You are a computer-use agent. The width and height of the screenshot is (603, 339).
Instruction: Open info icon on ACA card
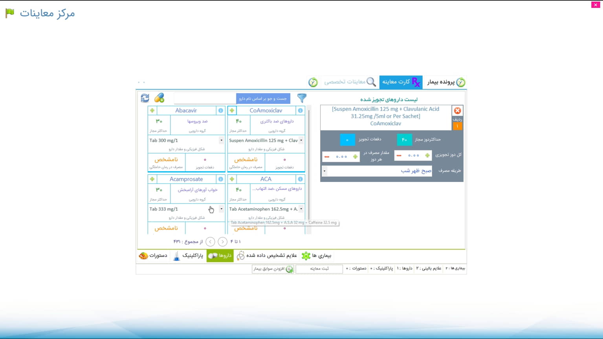[300, 179]
